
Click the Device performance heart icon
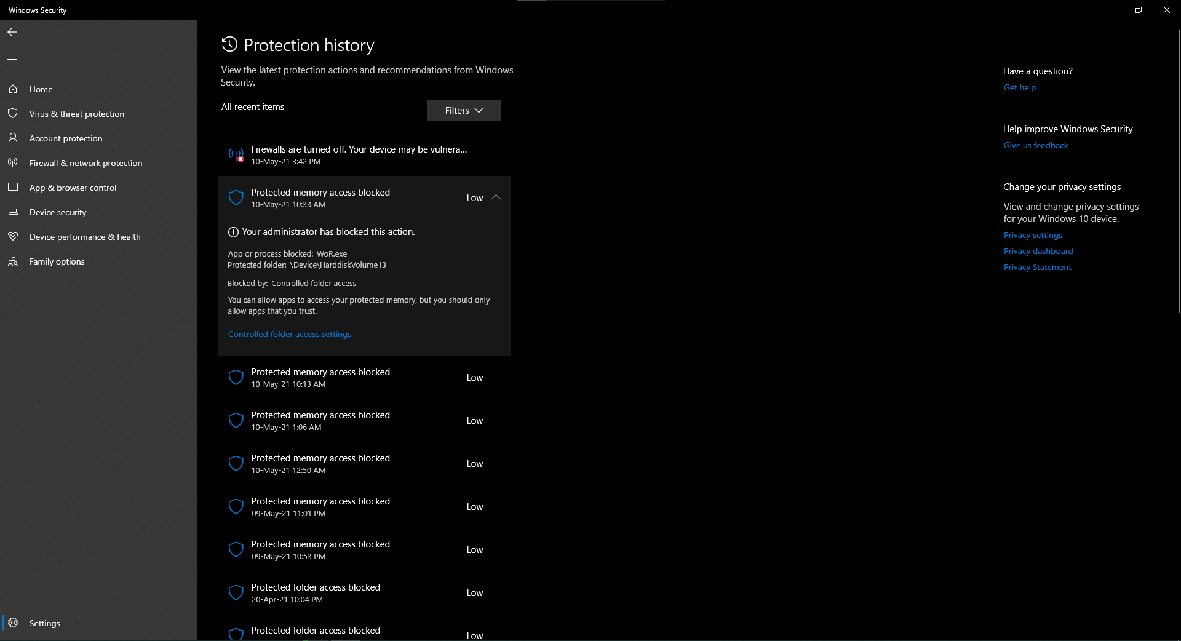pyautogui.click(x=13, y=237)
